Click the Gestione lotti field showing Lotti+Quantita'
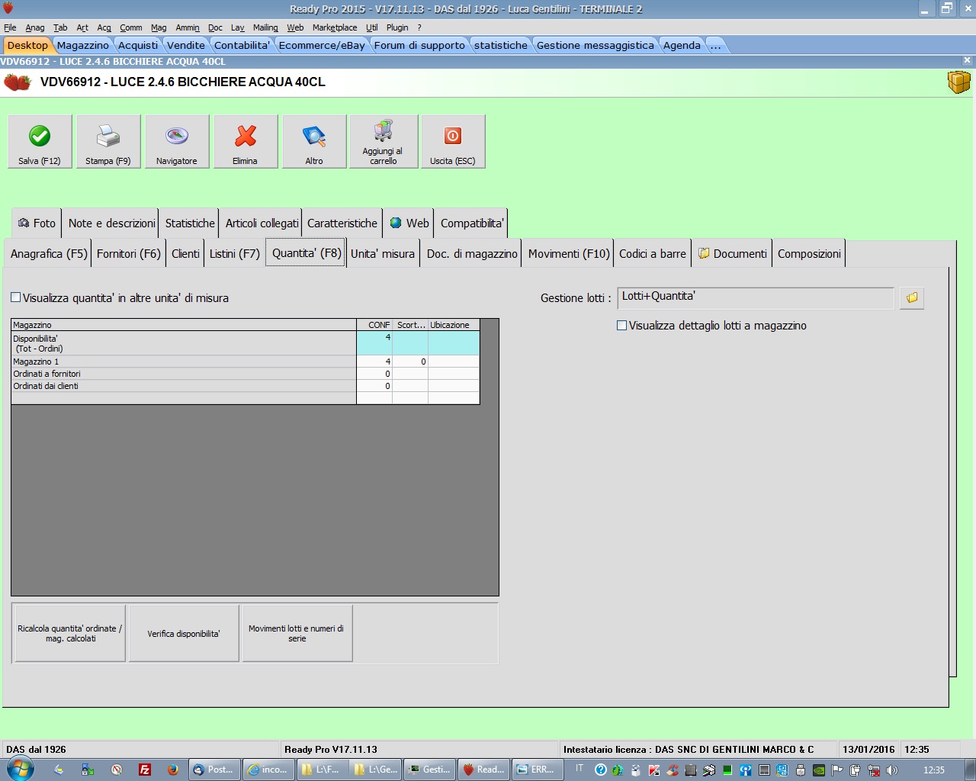Viewport: 976px width, 781px height. pyautogui.click(x=756, y=297)
